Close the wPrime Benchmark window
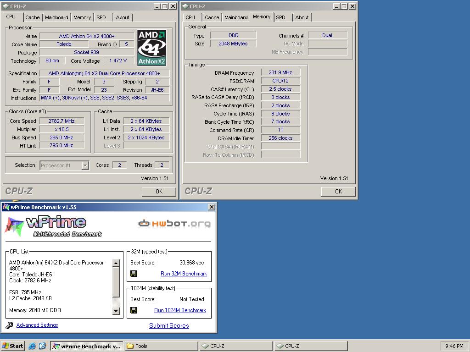Screen dimensions: 470x352 (211, 207)
